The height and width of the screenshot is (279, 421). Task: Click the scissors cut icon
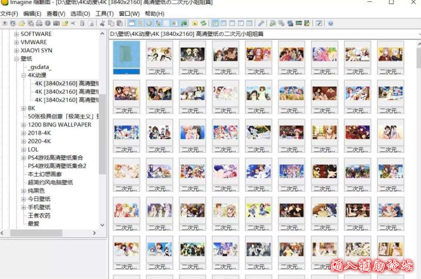(x=102, y=23)
